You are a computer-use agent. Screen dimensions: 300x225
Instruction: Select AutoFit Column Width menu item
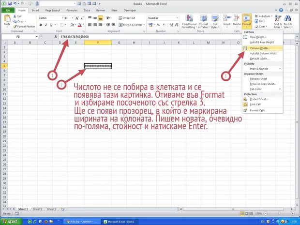pos(262,53)
